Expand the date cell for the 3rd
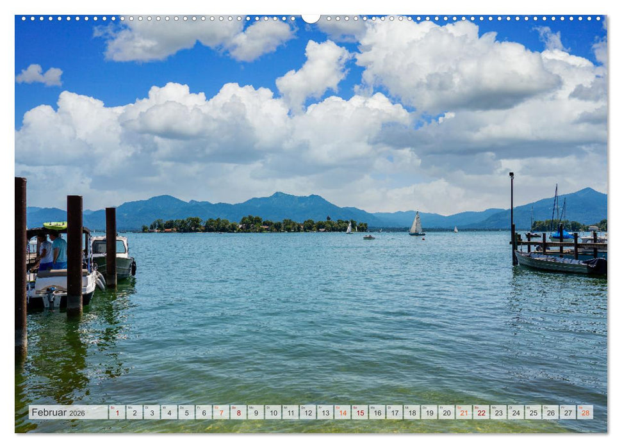The height and width of the screenshot is (448, 622). click(x=151, y=413)
